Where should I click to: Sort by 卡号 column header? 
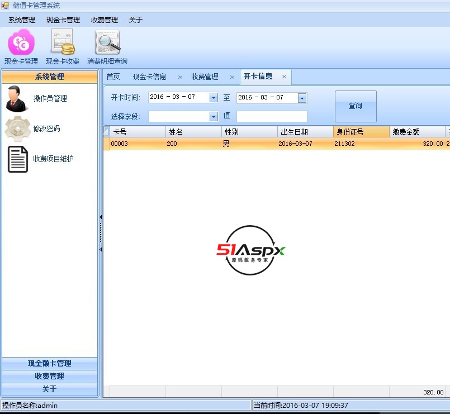[138, 132]
